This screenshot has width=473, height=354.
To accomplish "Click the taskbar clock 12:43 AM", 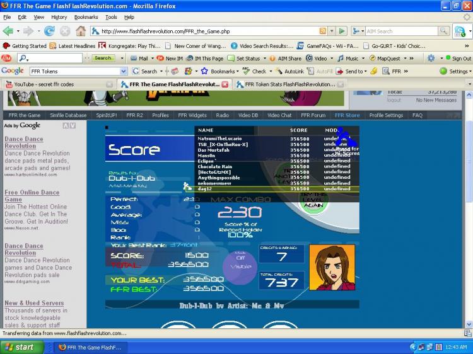I will 456,347.
